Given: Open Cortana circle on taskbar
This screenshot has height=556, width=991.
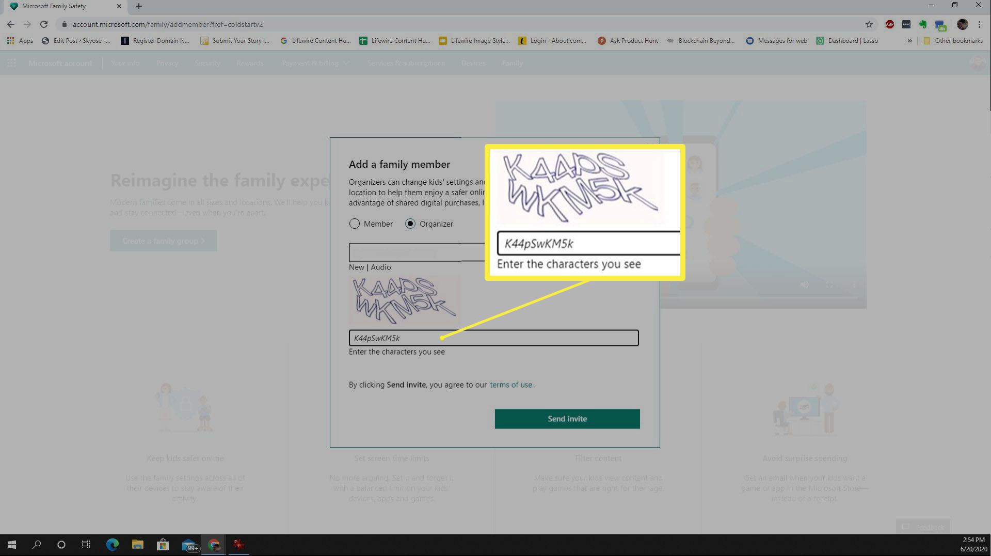Looking at the screenshot, I should [61, 545].
